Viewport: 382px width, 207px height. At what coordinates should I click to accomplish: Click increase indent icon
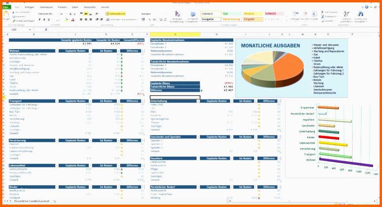click(x=101, y=20)
